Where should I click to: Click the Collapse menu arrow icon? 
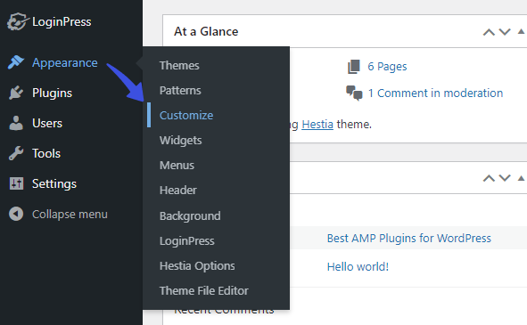click(16, 214)
